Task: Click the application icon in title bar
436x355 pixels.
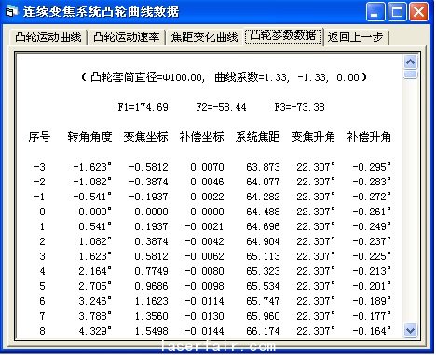Action: 11,12
